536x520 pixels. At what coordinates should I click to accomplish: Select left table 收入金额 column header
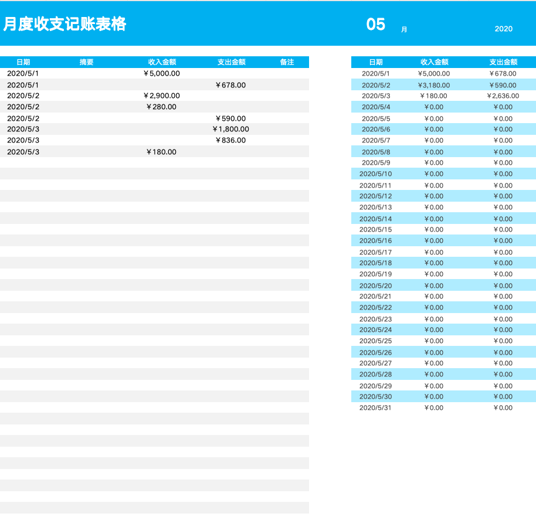point(162,62)
